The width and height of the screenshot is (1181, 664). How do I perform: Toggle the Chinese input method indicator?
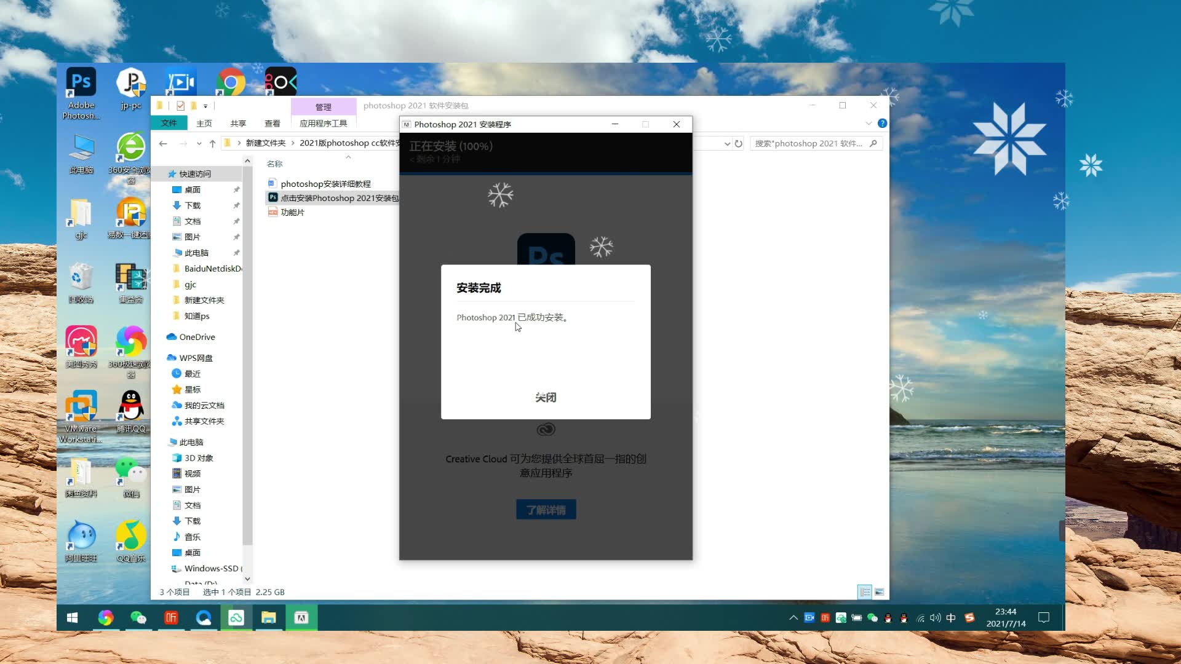point(951,618)
